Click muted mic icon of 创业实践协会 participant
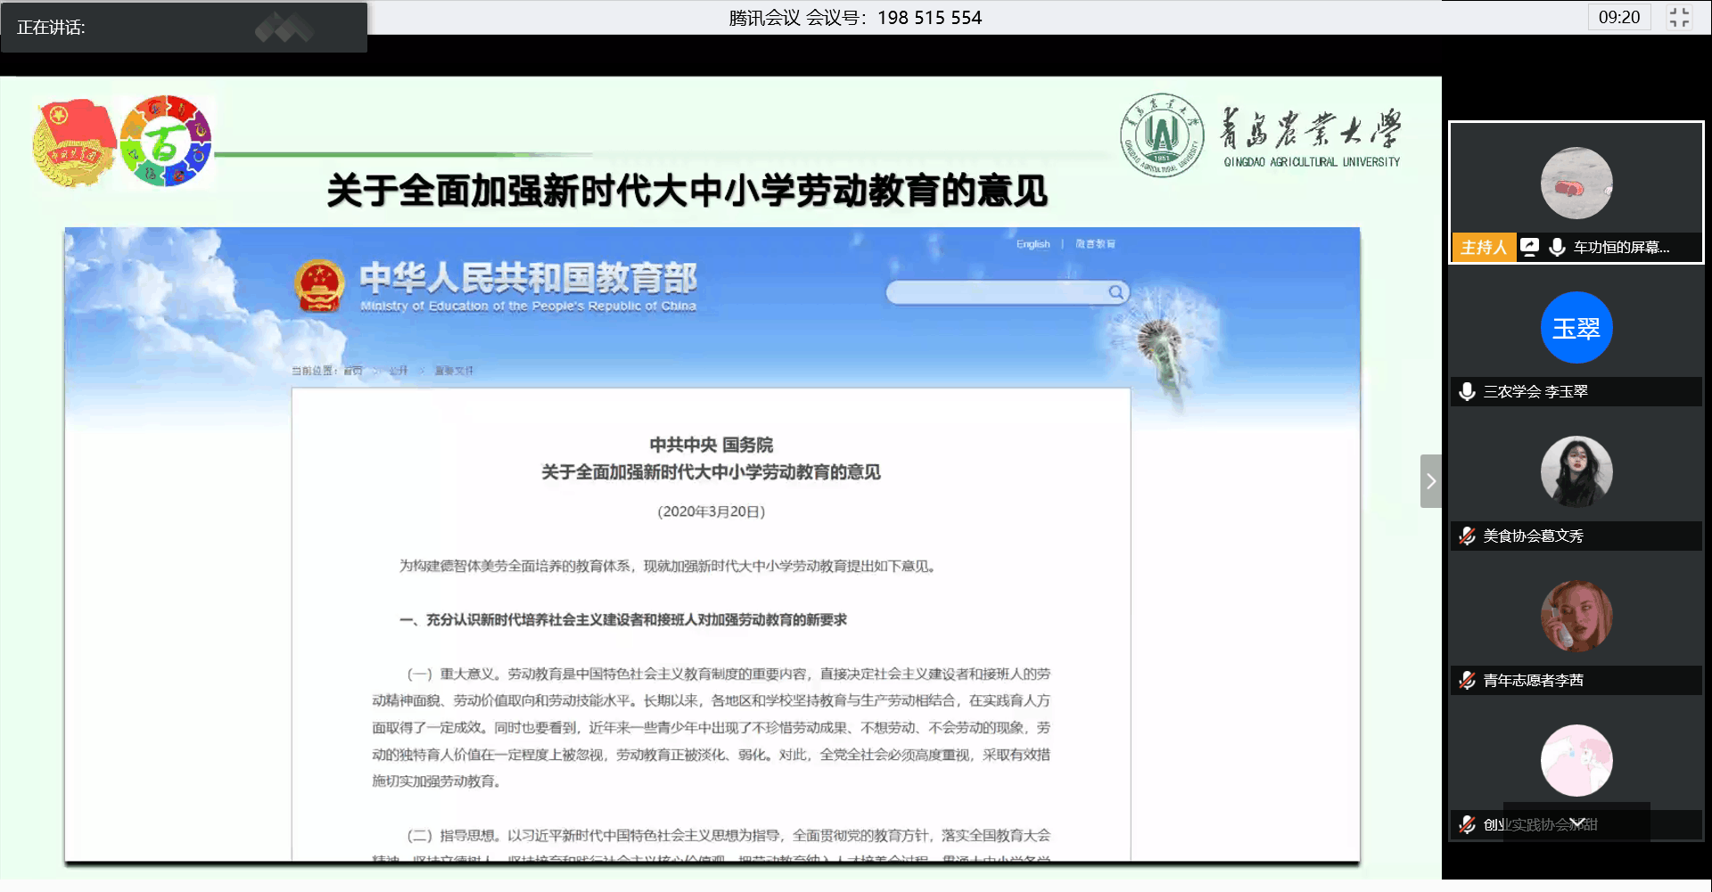This screenshot has width=1712, height=892. [x=1467, y=824]
